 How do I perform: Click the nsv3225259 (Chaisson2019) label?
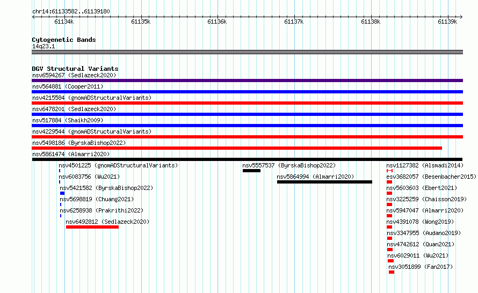(x=426, y=199)
